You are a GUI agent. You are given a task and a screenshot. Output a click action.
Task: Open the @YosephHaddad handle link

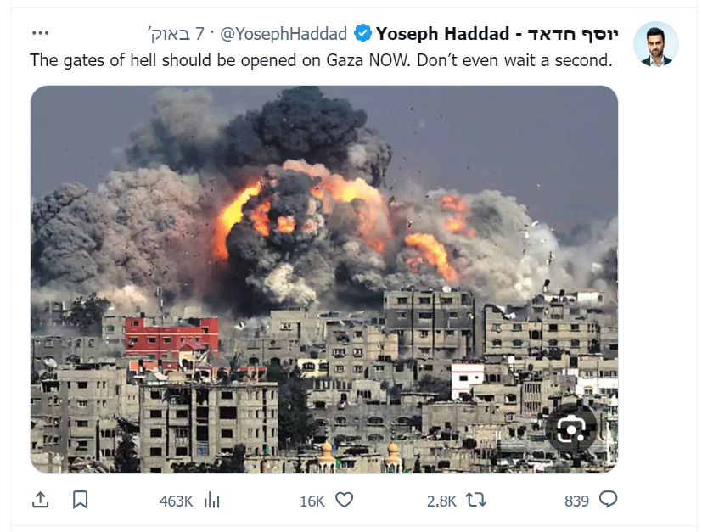point(284,34)
